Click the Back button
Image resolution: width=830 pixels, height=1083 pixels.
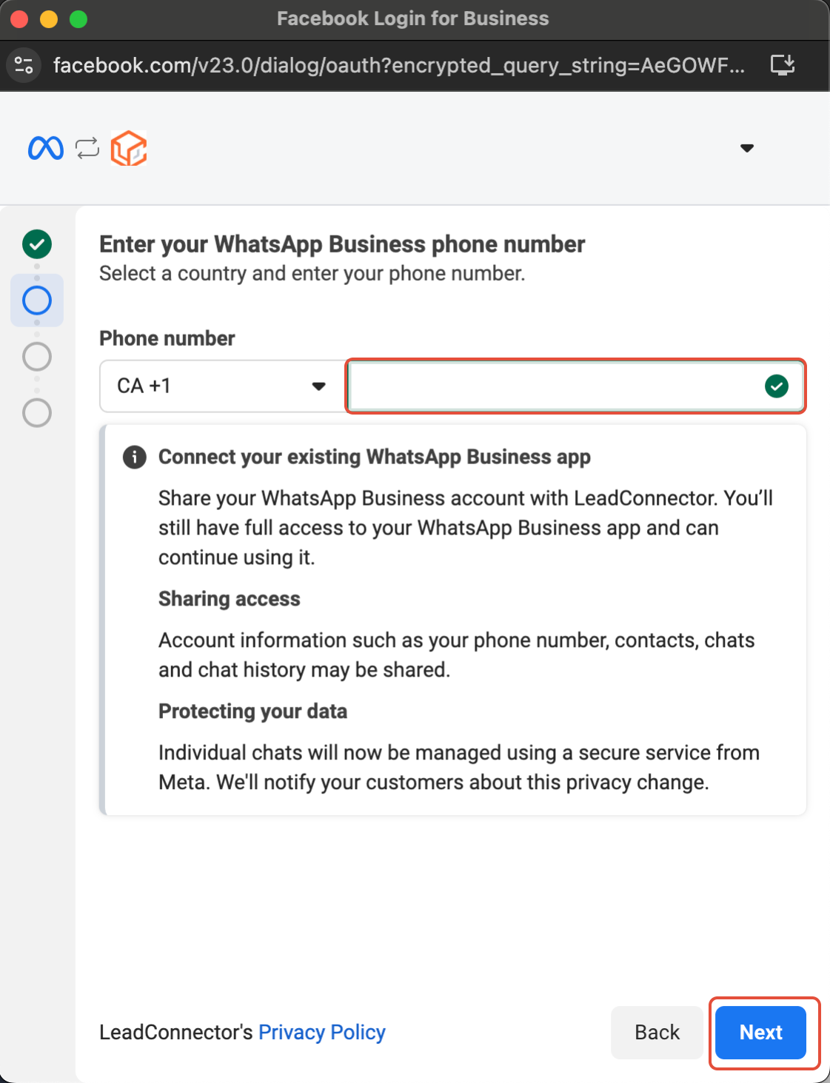coord(657,1032)
